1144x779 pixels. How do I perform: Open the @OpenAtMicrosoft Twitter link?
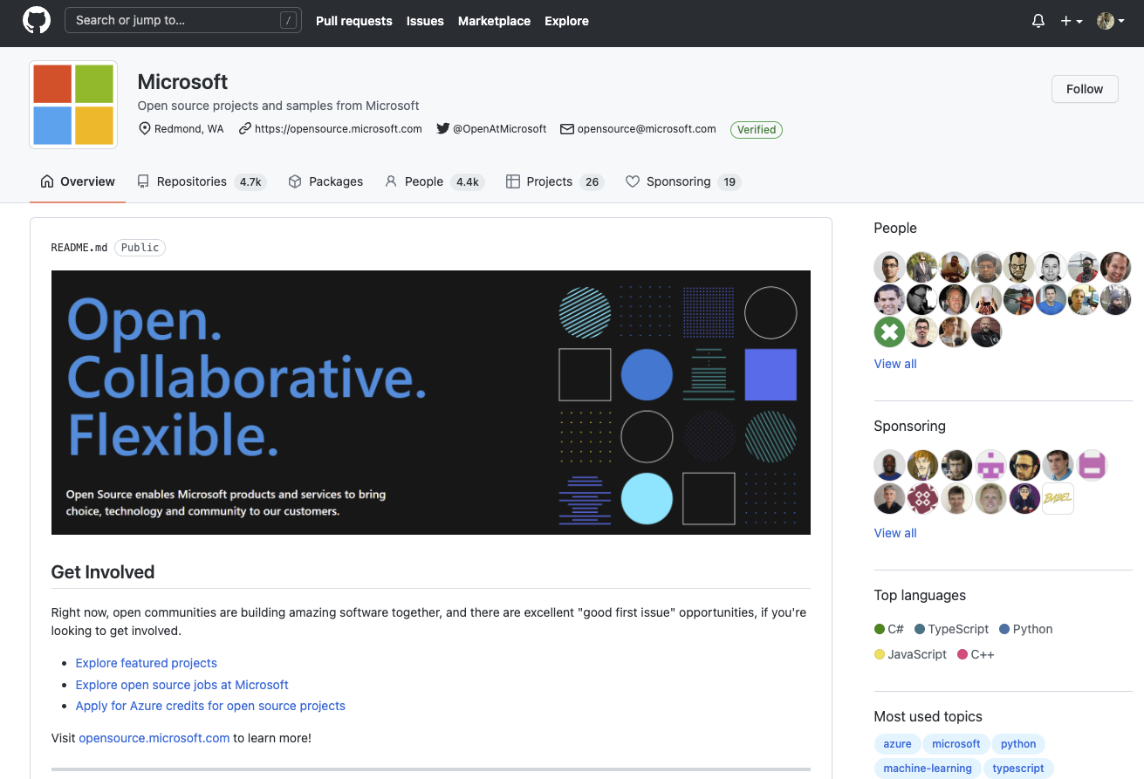pyautogui.click(x=499, y=129)
